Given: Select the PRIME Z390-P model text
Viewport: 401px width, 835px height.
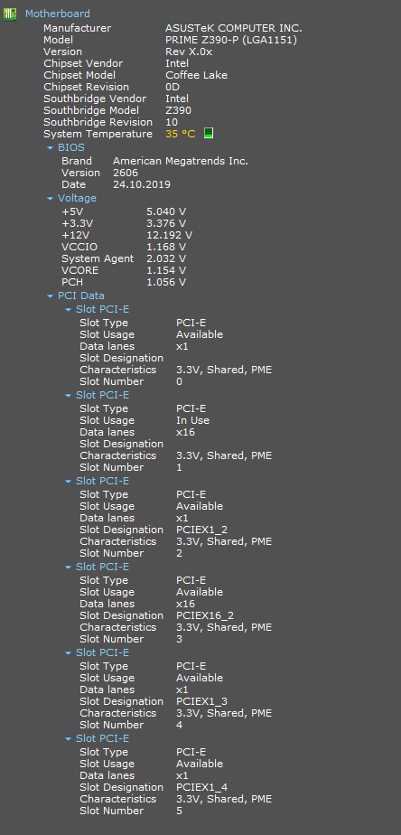Looking at the screenshot, I should click(231, 40).
